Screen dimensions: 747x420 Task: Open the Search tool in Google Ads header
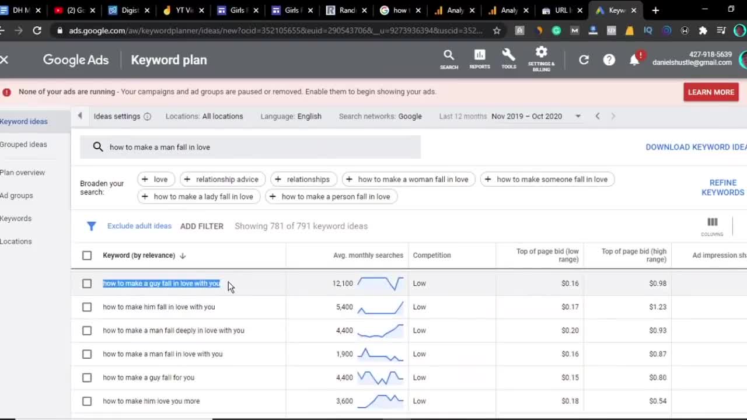[449, 59]
